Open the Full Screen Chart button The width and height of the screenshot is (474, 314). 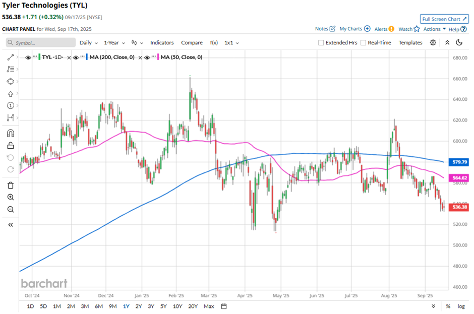point(444,19)
